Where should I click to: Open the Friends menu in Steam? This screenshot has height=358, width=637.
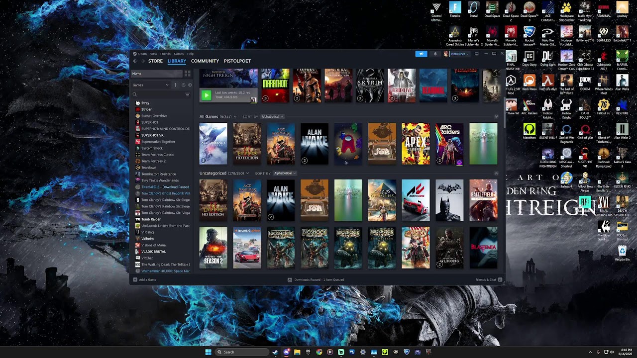pos(165,54)
